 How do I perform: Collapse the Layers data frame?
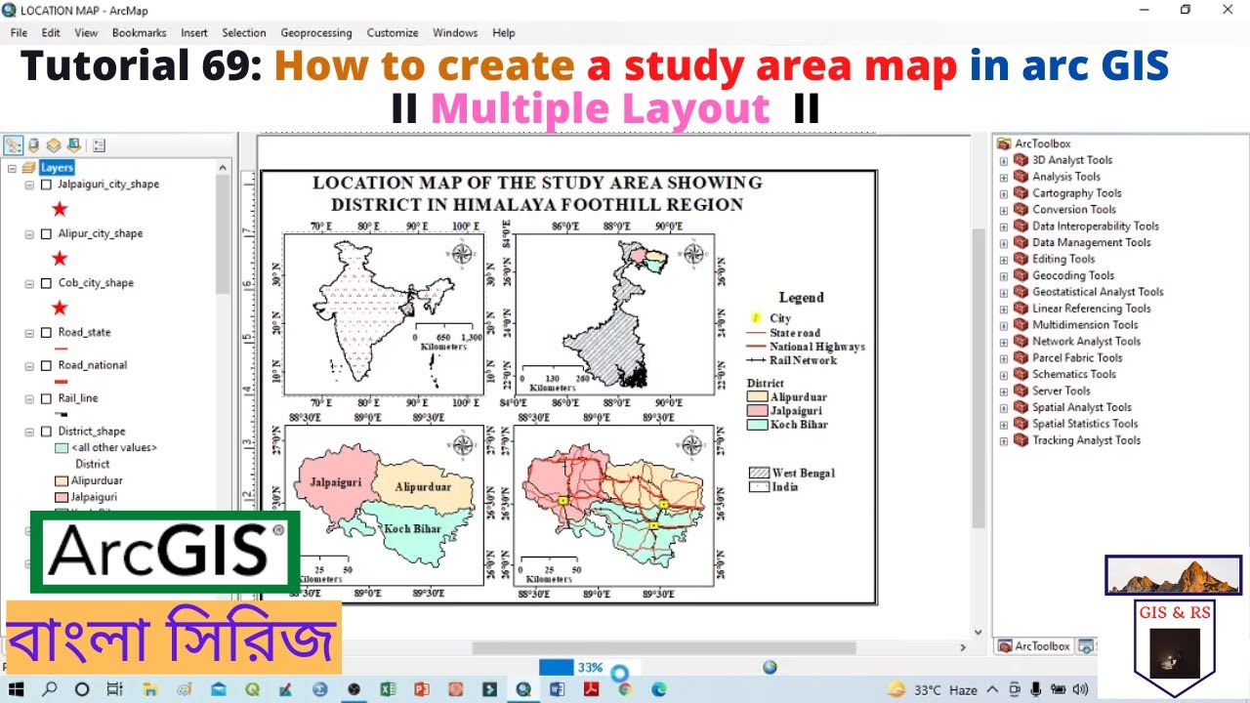12,168
